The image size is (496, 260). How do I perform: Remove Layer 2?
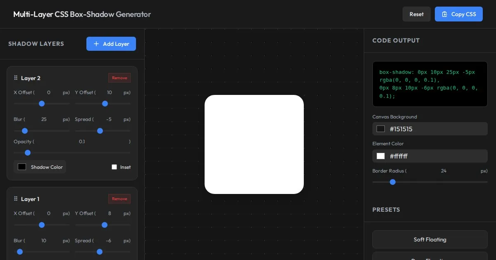point(119,78)
